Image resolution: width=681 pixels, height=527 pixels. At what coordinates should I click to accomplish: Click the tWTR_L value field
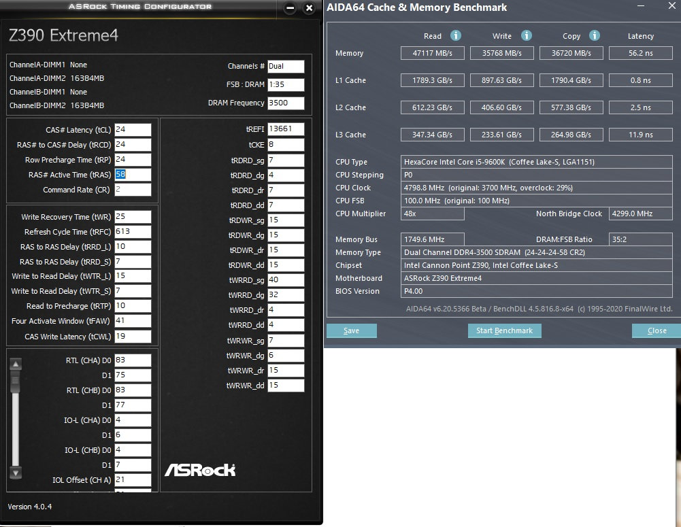point(133,275)
